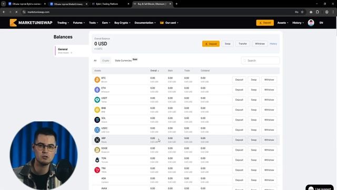Viewport: 337px width, 190px height.
Task: Open the user profile avatar
Action: pos(311,23)
